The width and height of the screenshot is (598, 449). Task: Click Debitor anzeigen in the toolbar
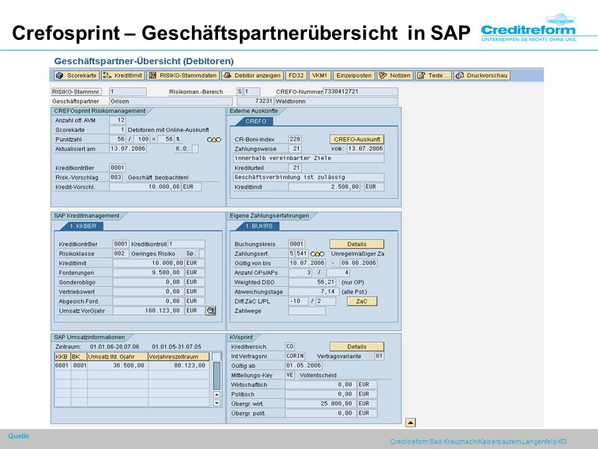252,75
